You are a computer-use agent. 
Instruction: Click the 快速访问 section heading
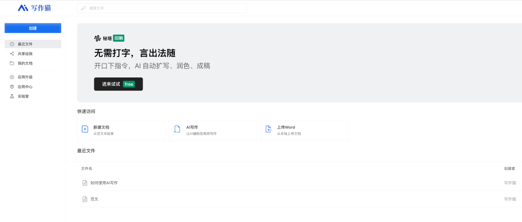86,112
